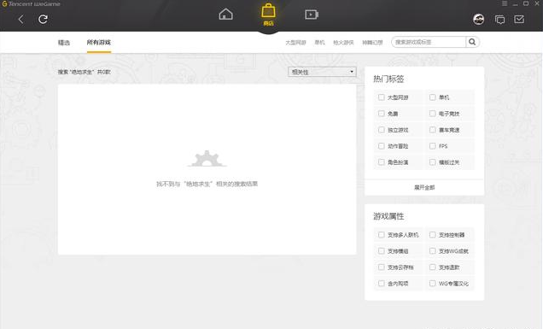The image size is (543, 329).
Task: Check the 大型网游 tag checkbox
Action: click(382, 97)
